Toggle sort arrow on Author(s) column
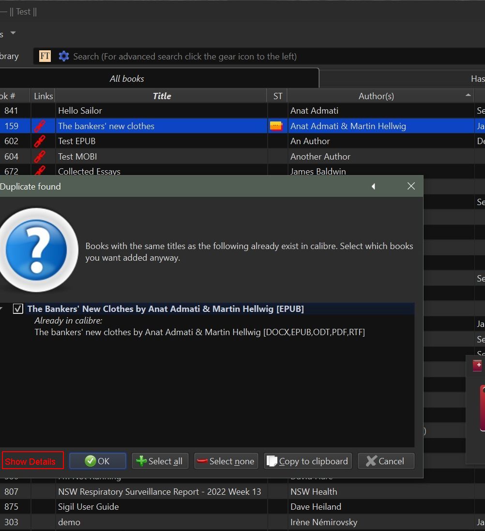Screen dimensions: 485x531 tap(468, 95)
